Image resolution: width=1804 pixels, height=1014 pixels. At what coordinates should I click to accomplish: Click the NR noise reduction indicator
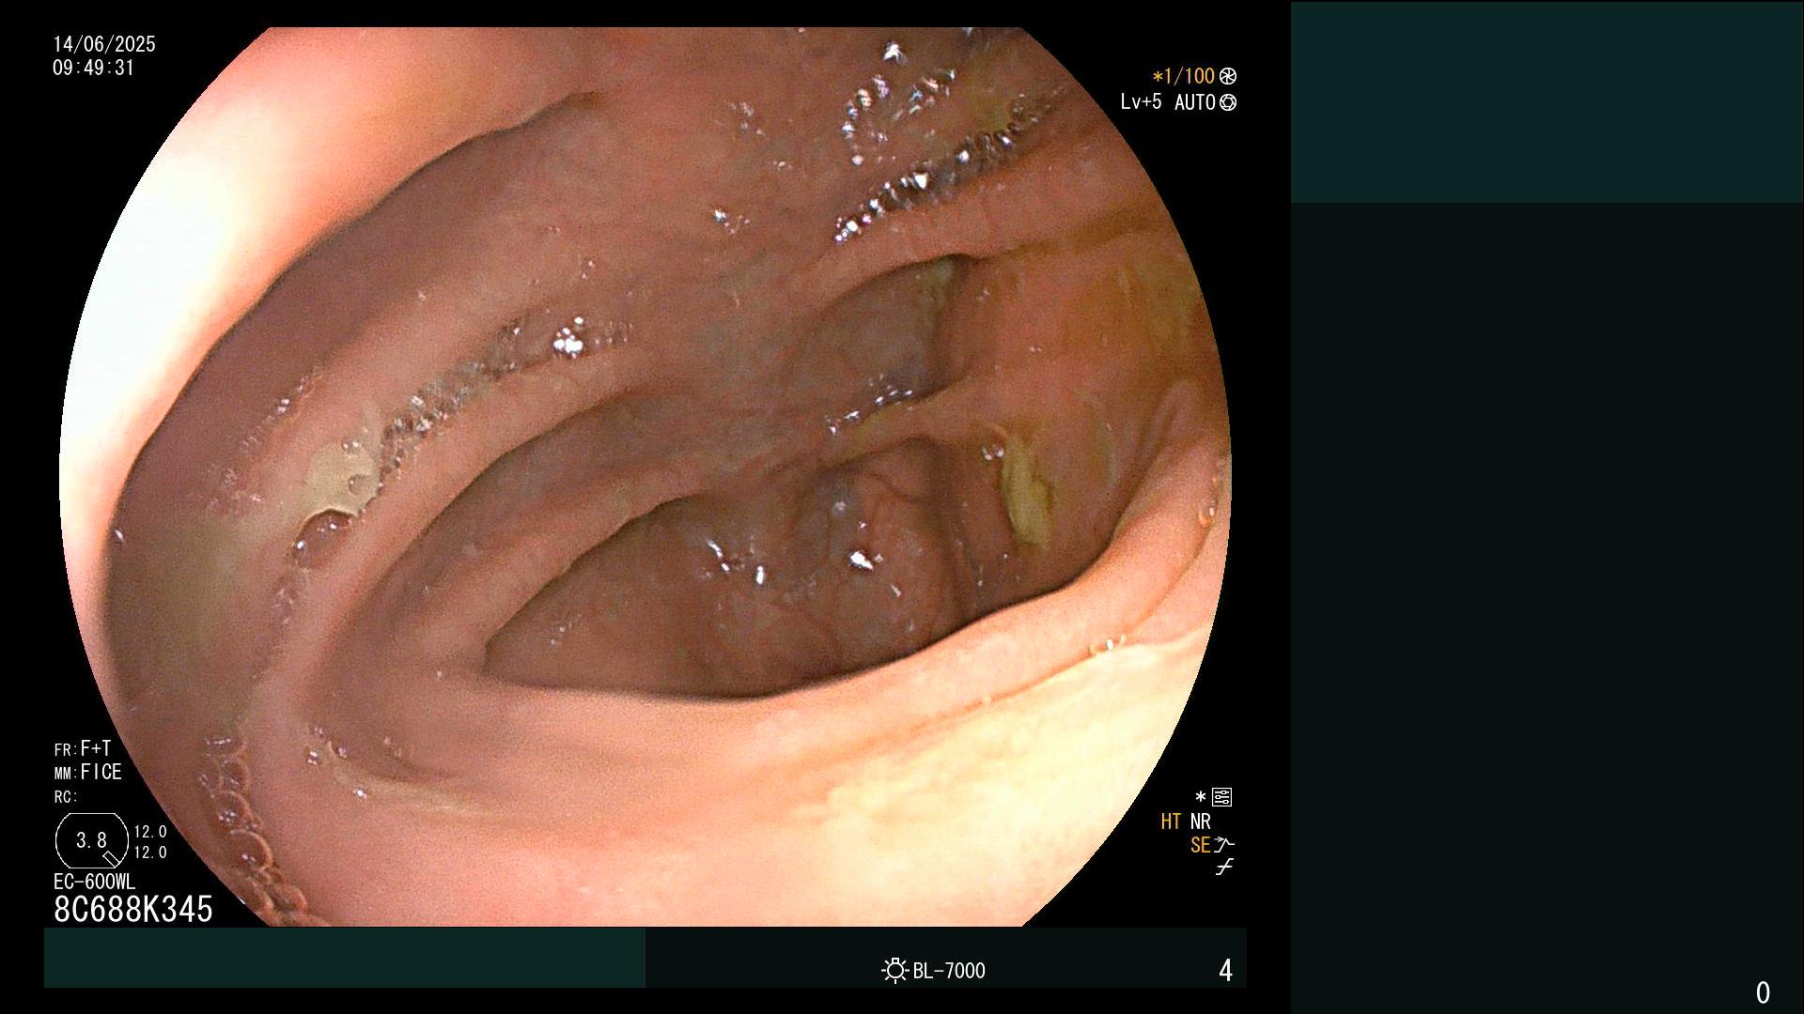1200,822
